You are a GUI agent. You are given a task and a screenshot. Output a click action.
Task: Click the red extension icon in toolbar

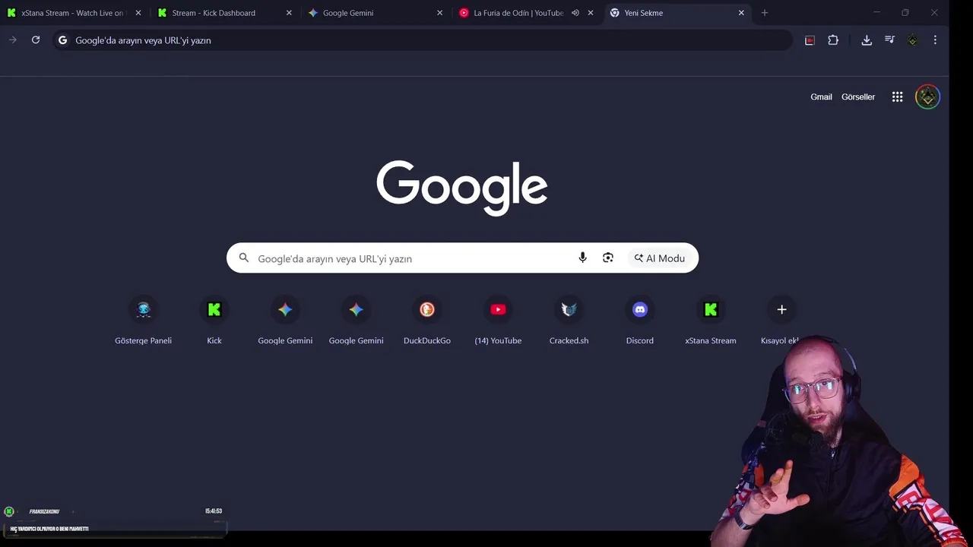pos(810,40)
